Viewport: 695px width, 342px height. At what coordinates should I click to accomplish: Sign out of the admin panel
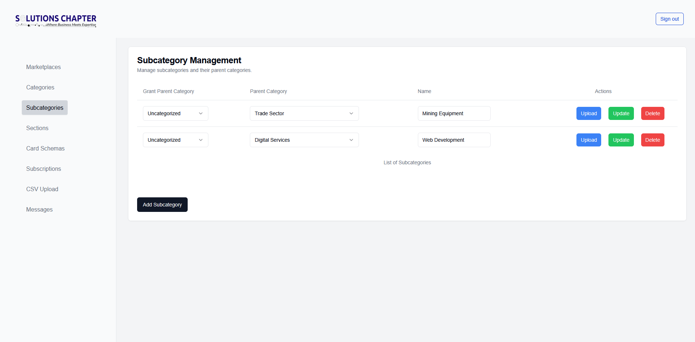click(669, 19)
